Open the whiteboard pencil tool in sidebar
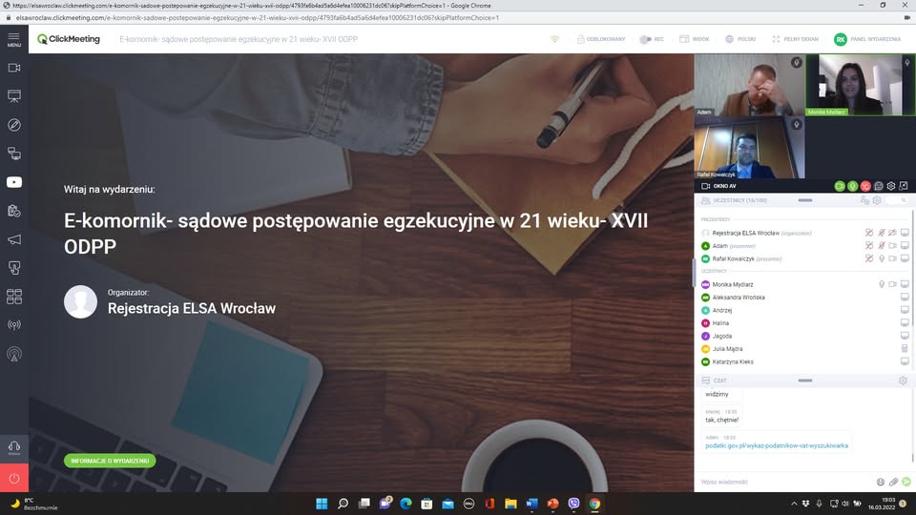Image resolution: width=916 pixels, height=515 pixels. tap(14, 125)
